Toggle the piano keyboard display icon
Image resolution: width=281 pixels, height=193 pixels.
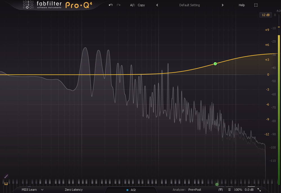[6, 184]
